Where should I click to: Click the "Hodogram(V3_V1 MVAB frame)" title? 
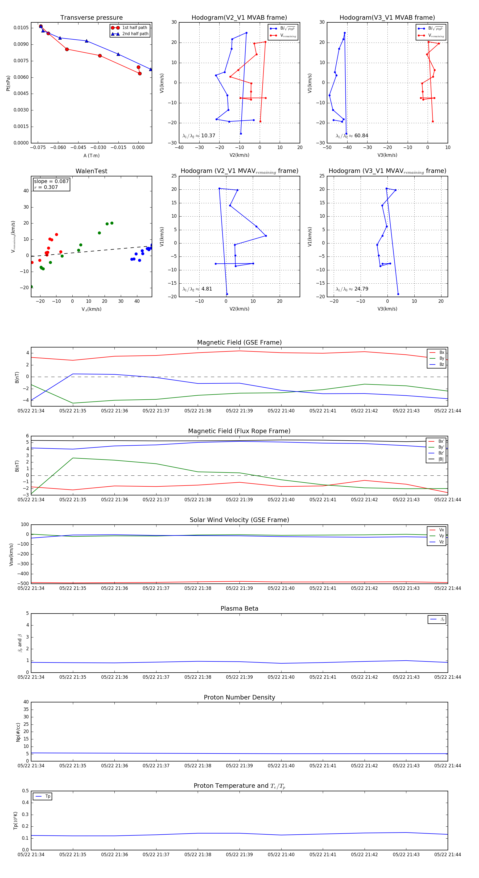(x=387, y=18)
